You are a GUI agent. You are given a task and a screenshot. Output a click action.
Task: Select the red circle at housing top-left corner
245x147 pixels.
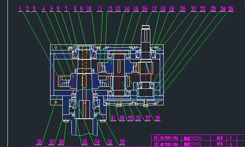point(56,47)
